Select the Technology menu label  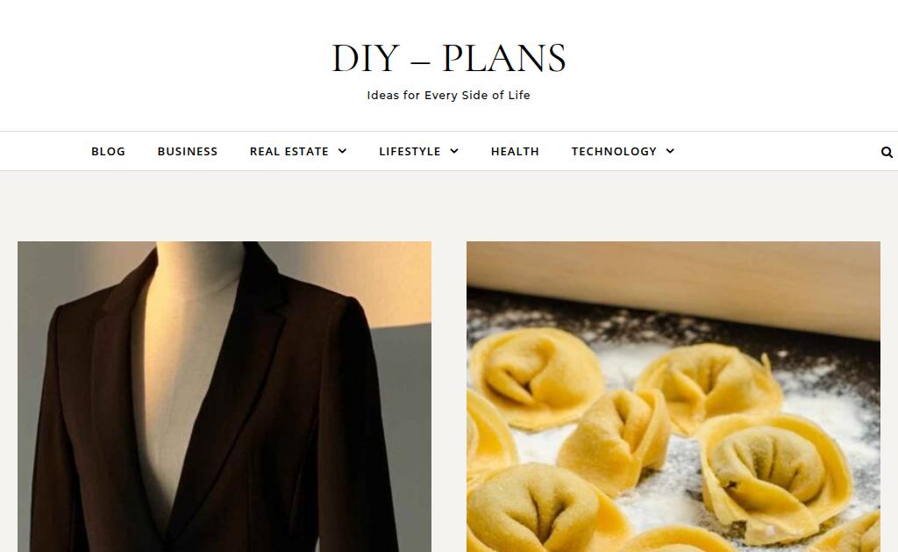point(614,151)
